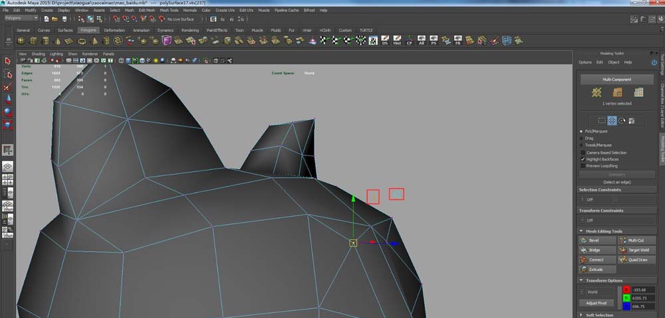Click the new scene file icon
This screenshot has width=665, height=318.
(x=46, y=19)
